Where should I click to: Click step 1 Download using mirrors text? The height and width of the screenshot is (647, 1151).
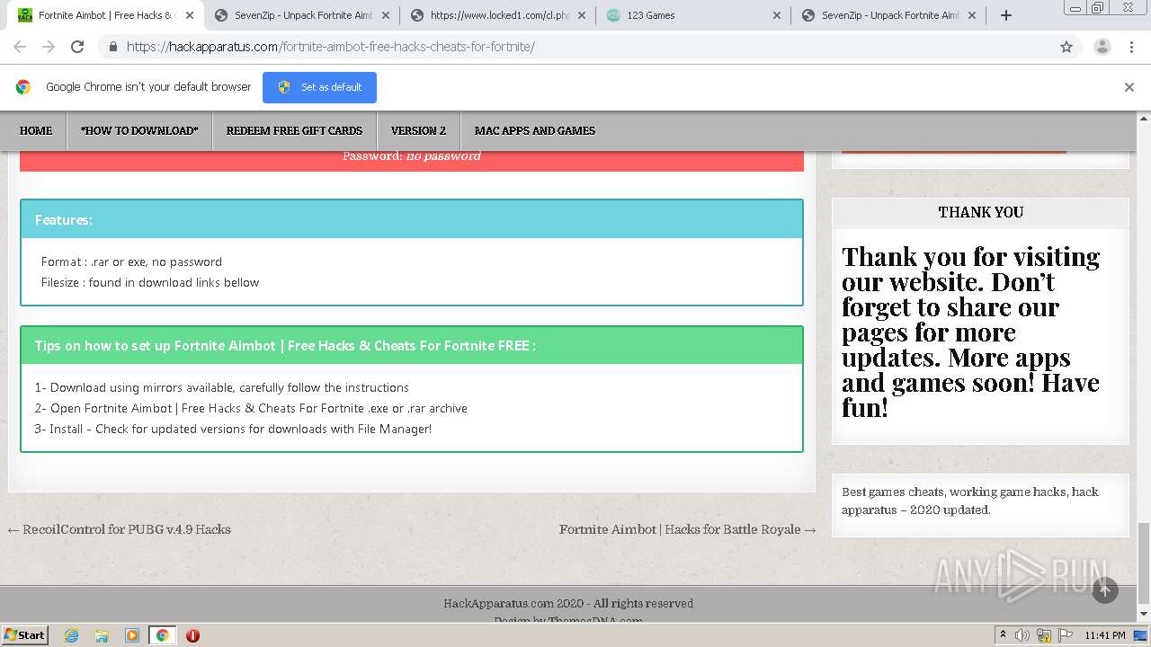click(222, 387)
